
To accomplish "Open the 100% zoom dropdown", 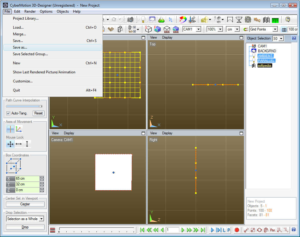I will pyautogui.click(x=220, y=29).
